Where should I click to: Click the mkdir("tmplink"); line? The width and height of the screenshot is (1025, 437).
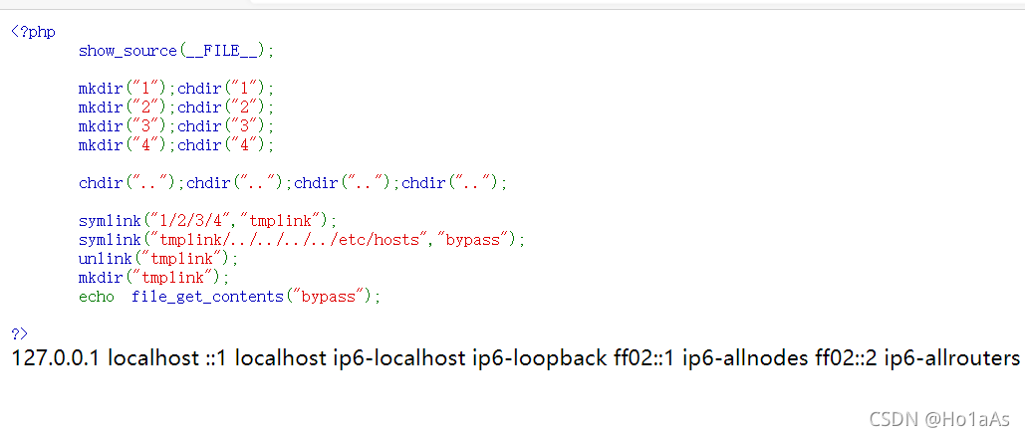point(154,278)
